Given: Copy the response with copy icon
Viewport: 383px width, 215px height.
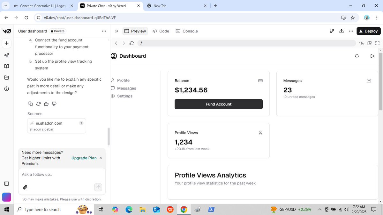Looking at the screenshot, I should point(30,104).
